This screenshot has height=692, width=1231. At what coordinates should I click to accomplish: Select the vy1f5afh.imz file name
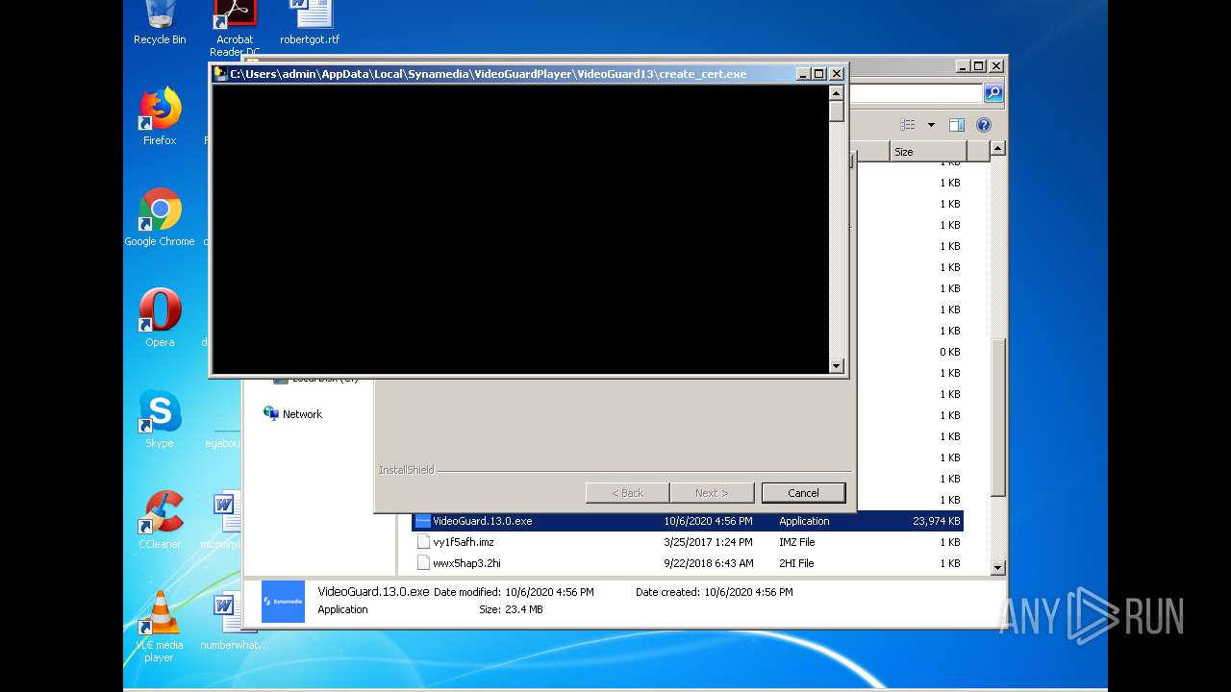point(463,542)
